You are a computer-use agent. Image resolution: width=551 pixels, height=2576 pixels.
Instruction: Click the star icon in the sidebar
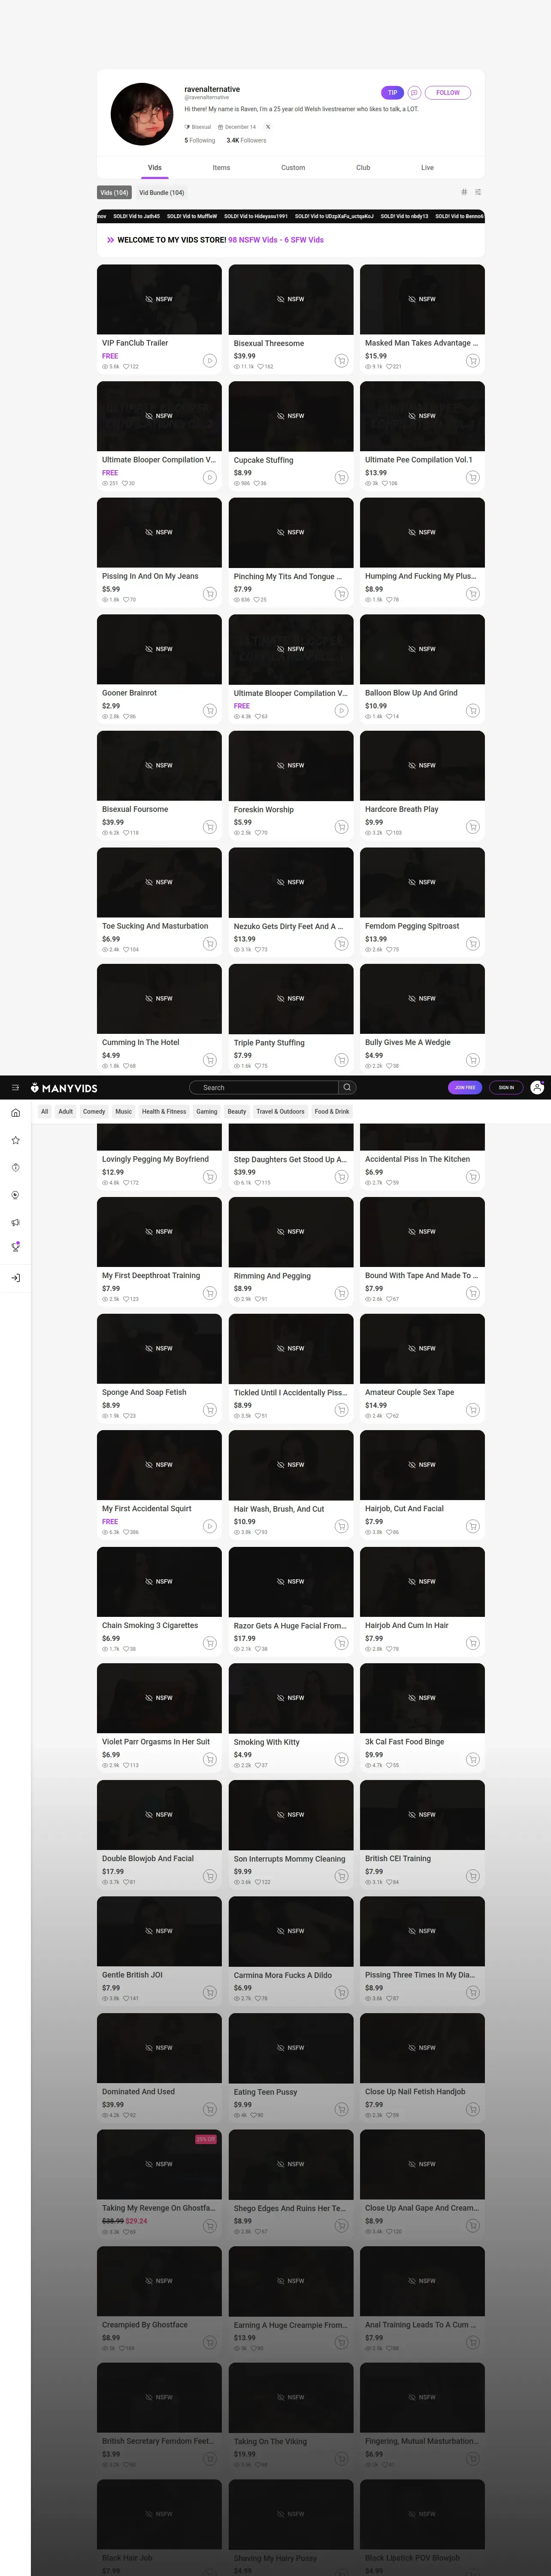coord(15,1140)
